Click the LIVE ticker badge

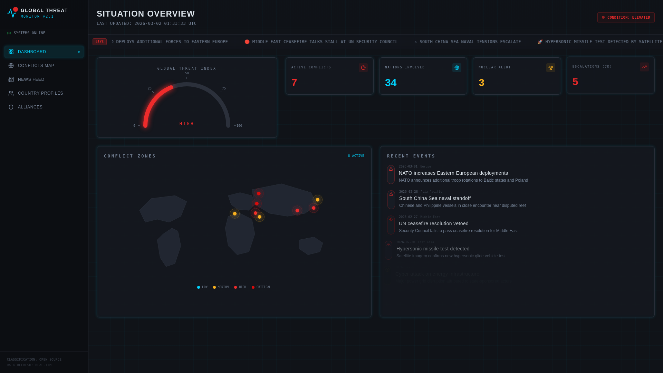click(99, 42)
